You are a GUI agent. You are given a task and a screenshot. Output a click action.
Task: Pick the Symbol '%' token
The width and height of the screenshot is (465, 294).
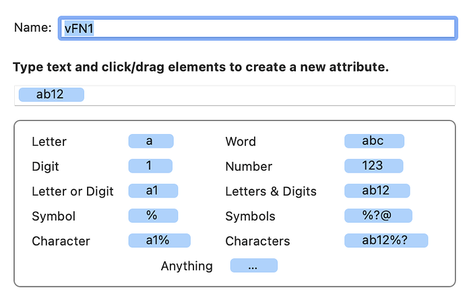[x=153, y=216]
